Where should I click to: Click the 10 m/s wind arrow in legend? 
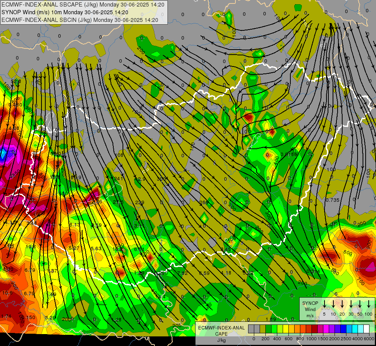333,304
